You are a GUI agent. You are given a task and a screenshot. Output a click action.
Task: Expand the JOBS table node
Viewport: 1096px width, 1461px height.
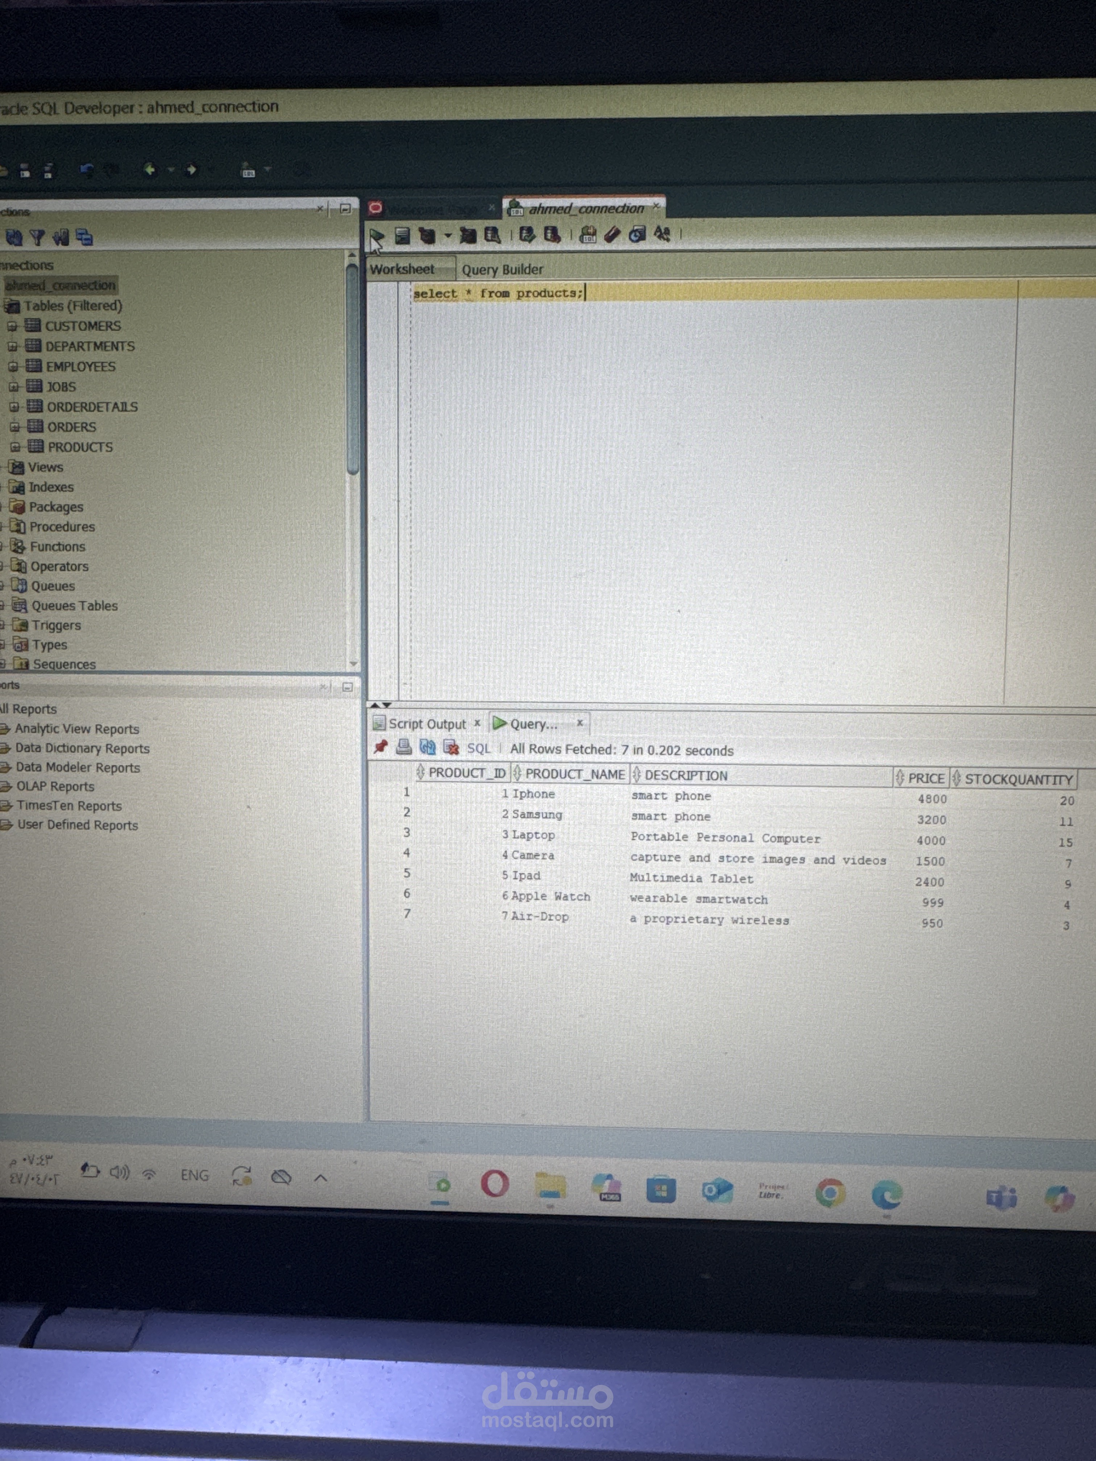click(x=13, y=387)
